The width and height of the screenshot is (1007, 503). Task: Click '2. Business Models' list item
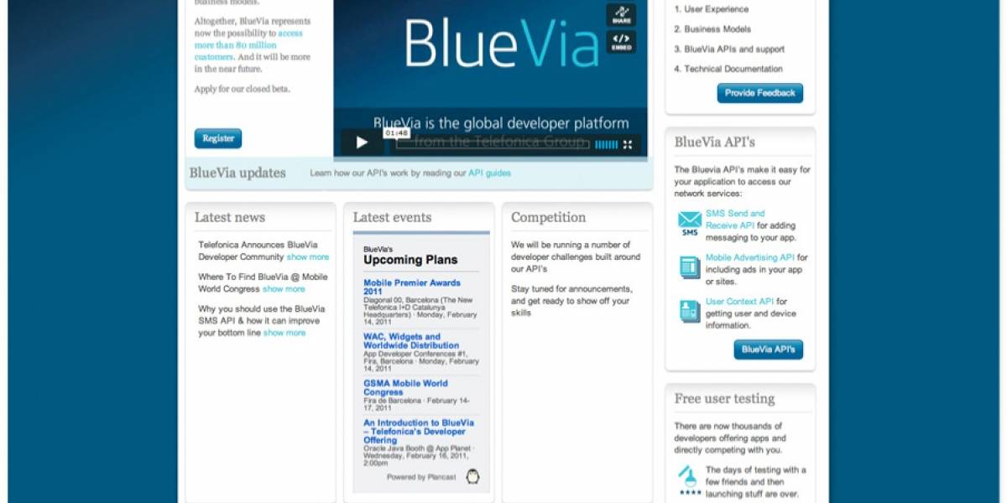712,29
